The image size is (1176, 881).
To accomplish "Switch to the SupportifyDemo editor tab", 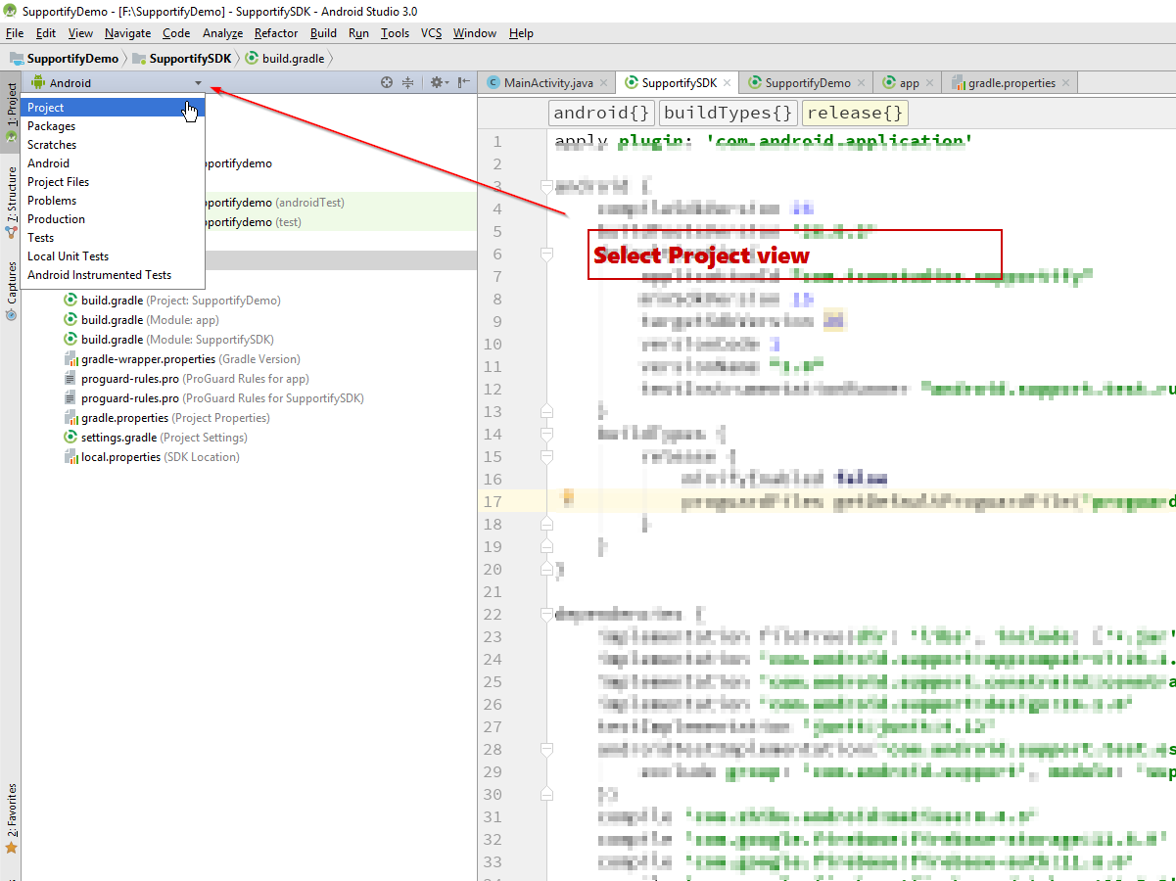I will [x=808, y=83].
